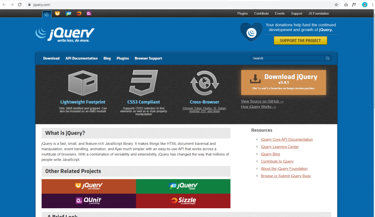Screen dimensions: 375x217
Task: Bookmark this page with the star icon
Action: 336,4
